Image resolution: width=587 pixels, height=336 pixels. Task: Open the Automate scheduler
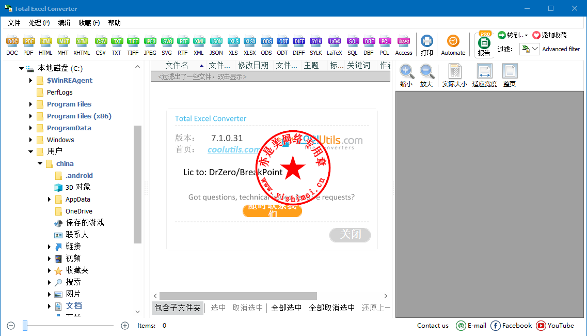coord(453,45)
